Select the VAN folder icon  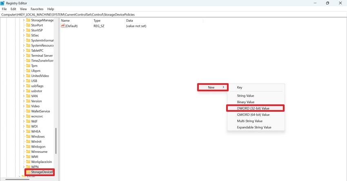coord(28,96)
